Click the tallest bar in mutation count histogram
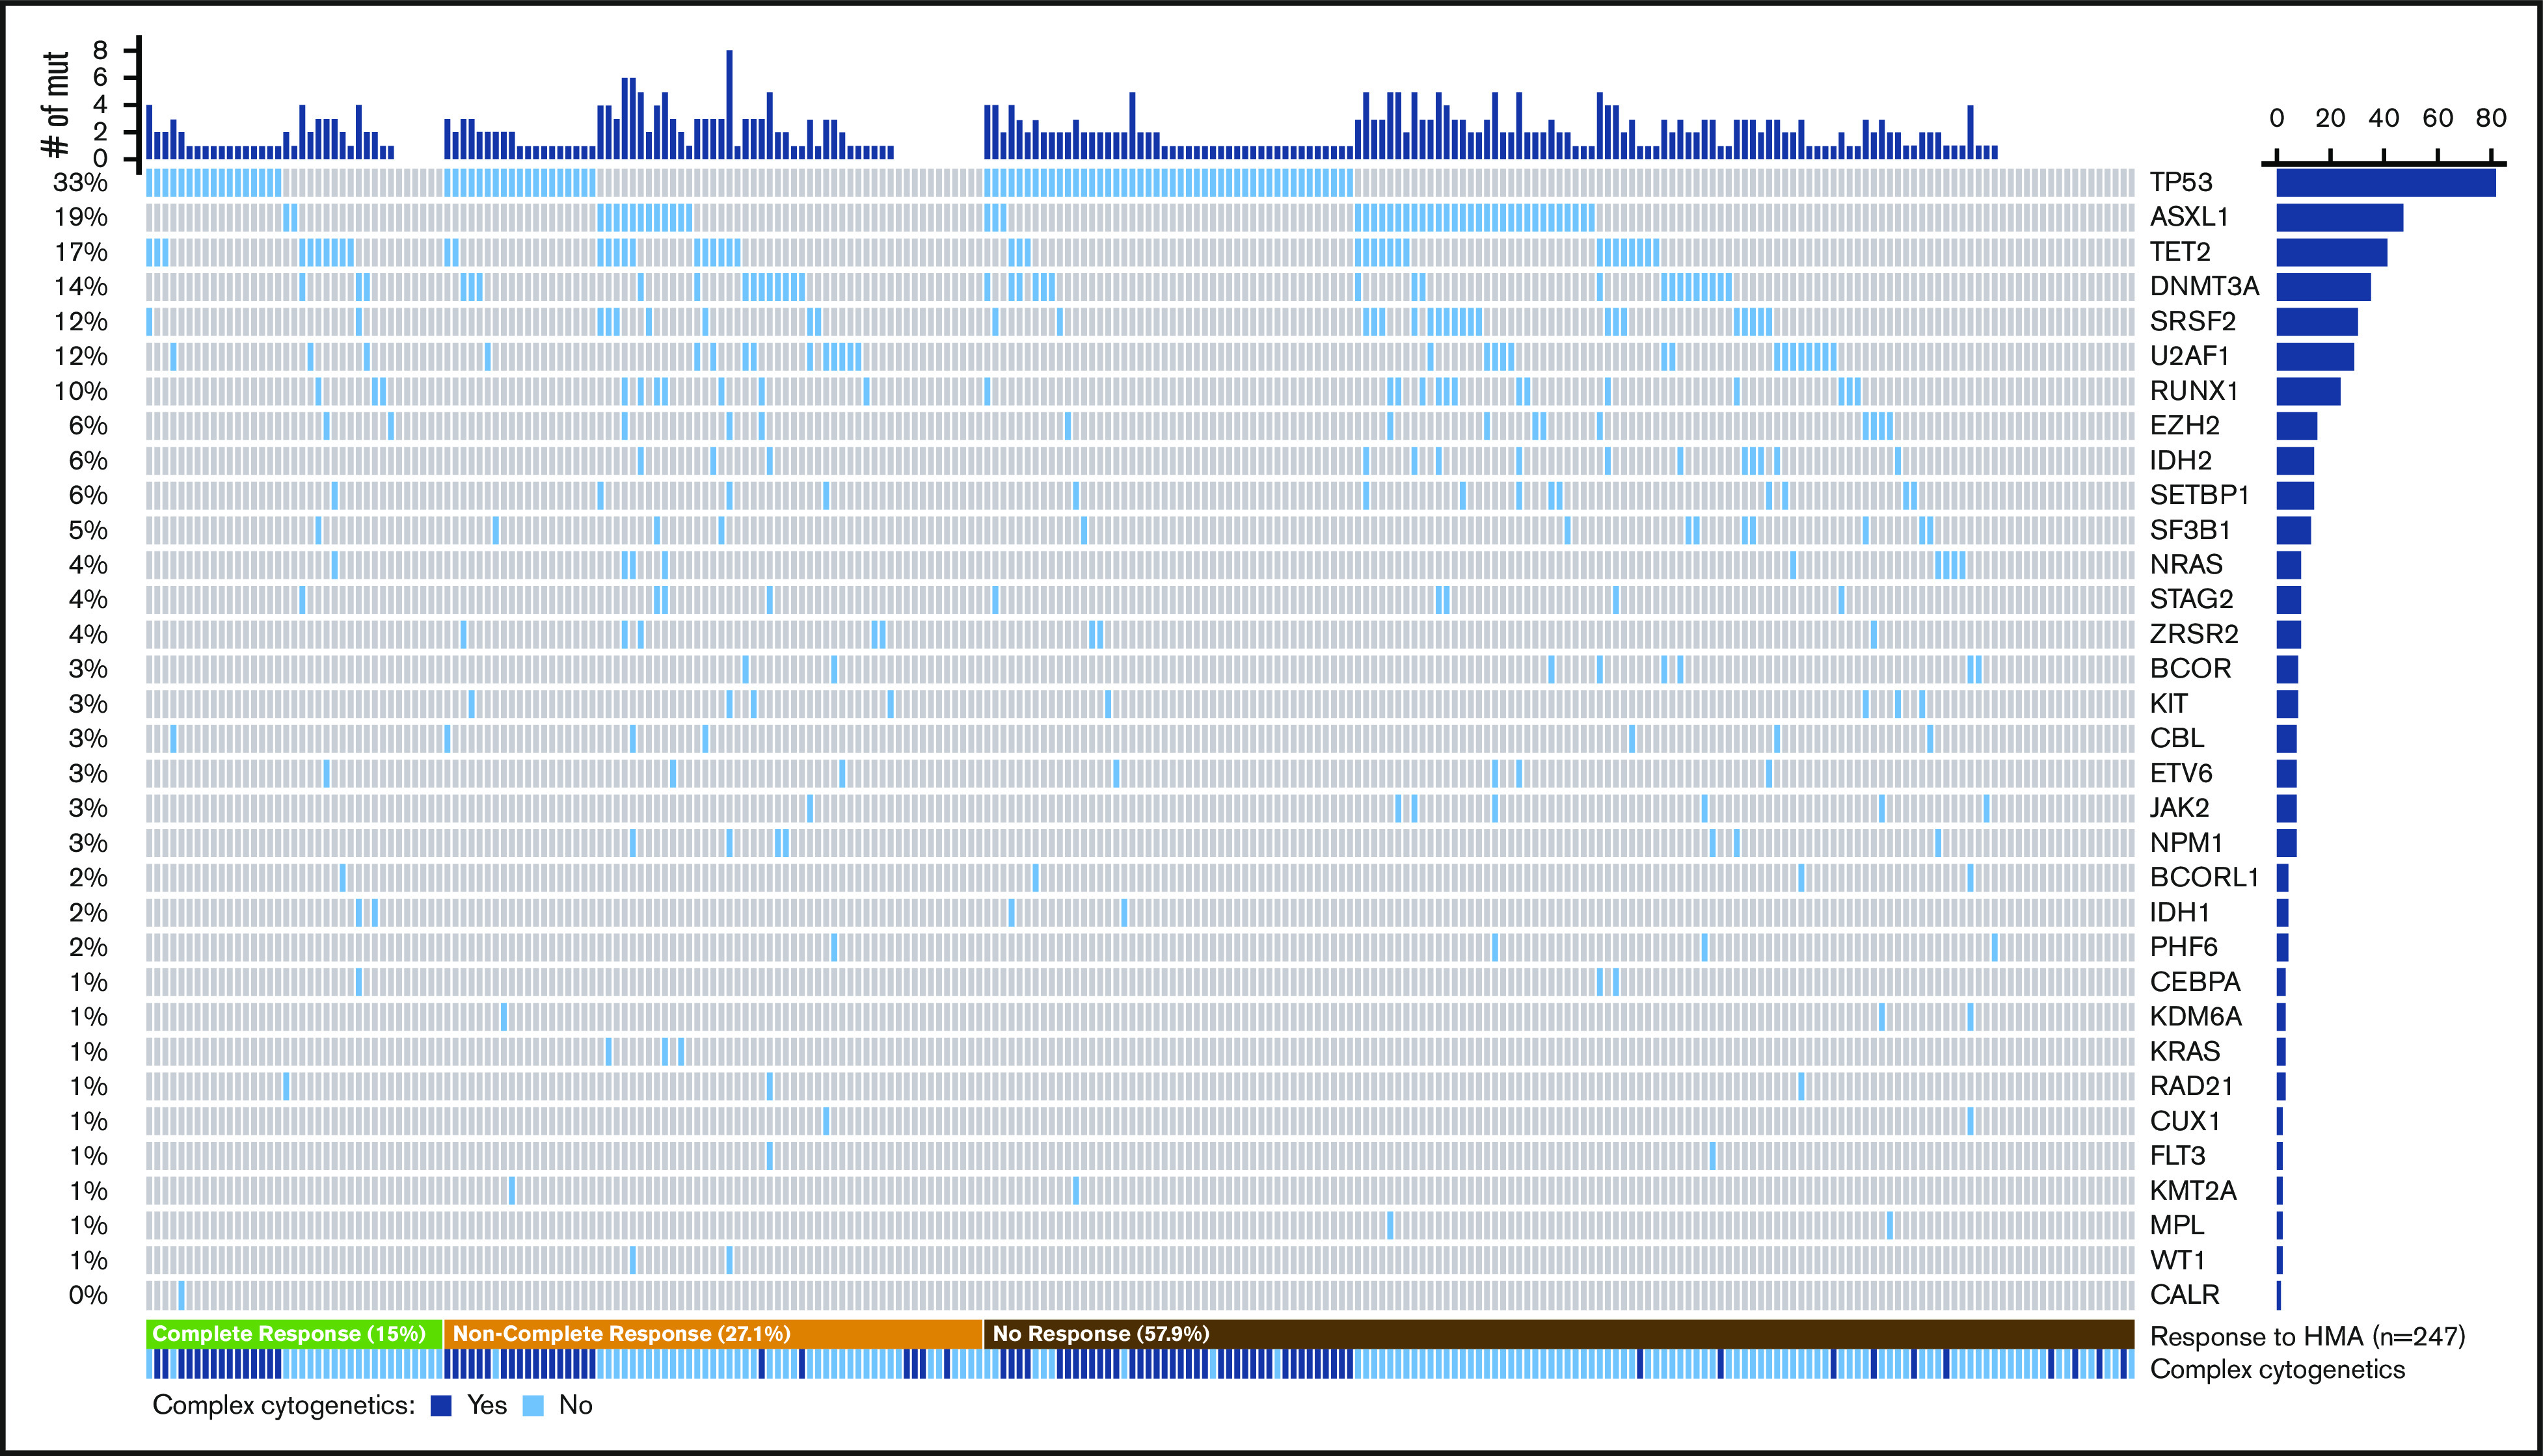 pos(729,105)
